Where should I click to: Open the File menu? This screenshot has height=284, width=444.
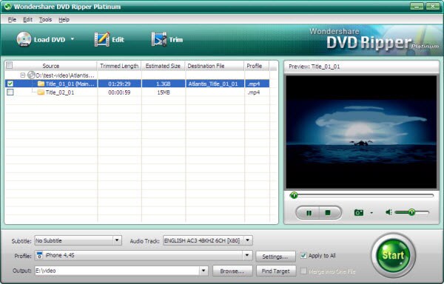point(12,19)
